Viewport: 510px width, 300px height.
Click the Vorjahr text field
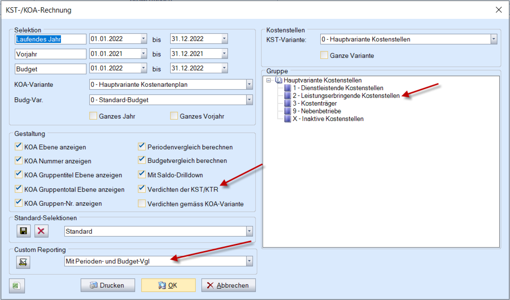[x=50, y=54]
